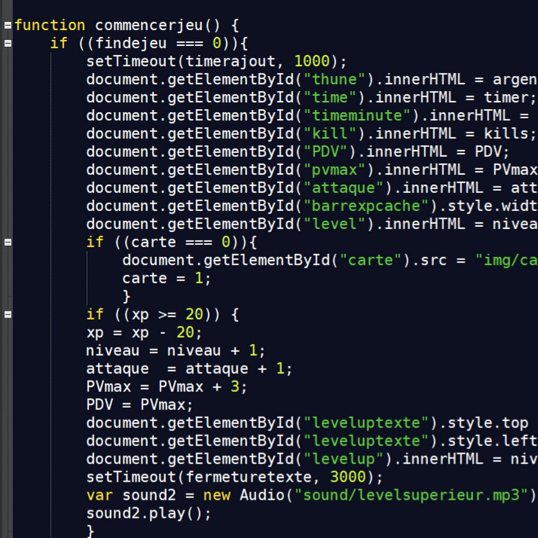The height and width of the screenshot is (538, 538).
Task: Click the 'new' keyword before Audio
Action: [217, 496]
